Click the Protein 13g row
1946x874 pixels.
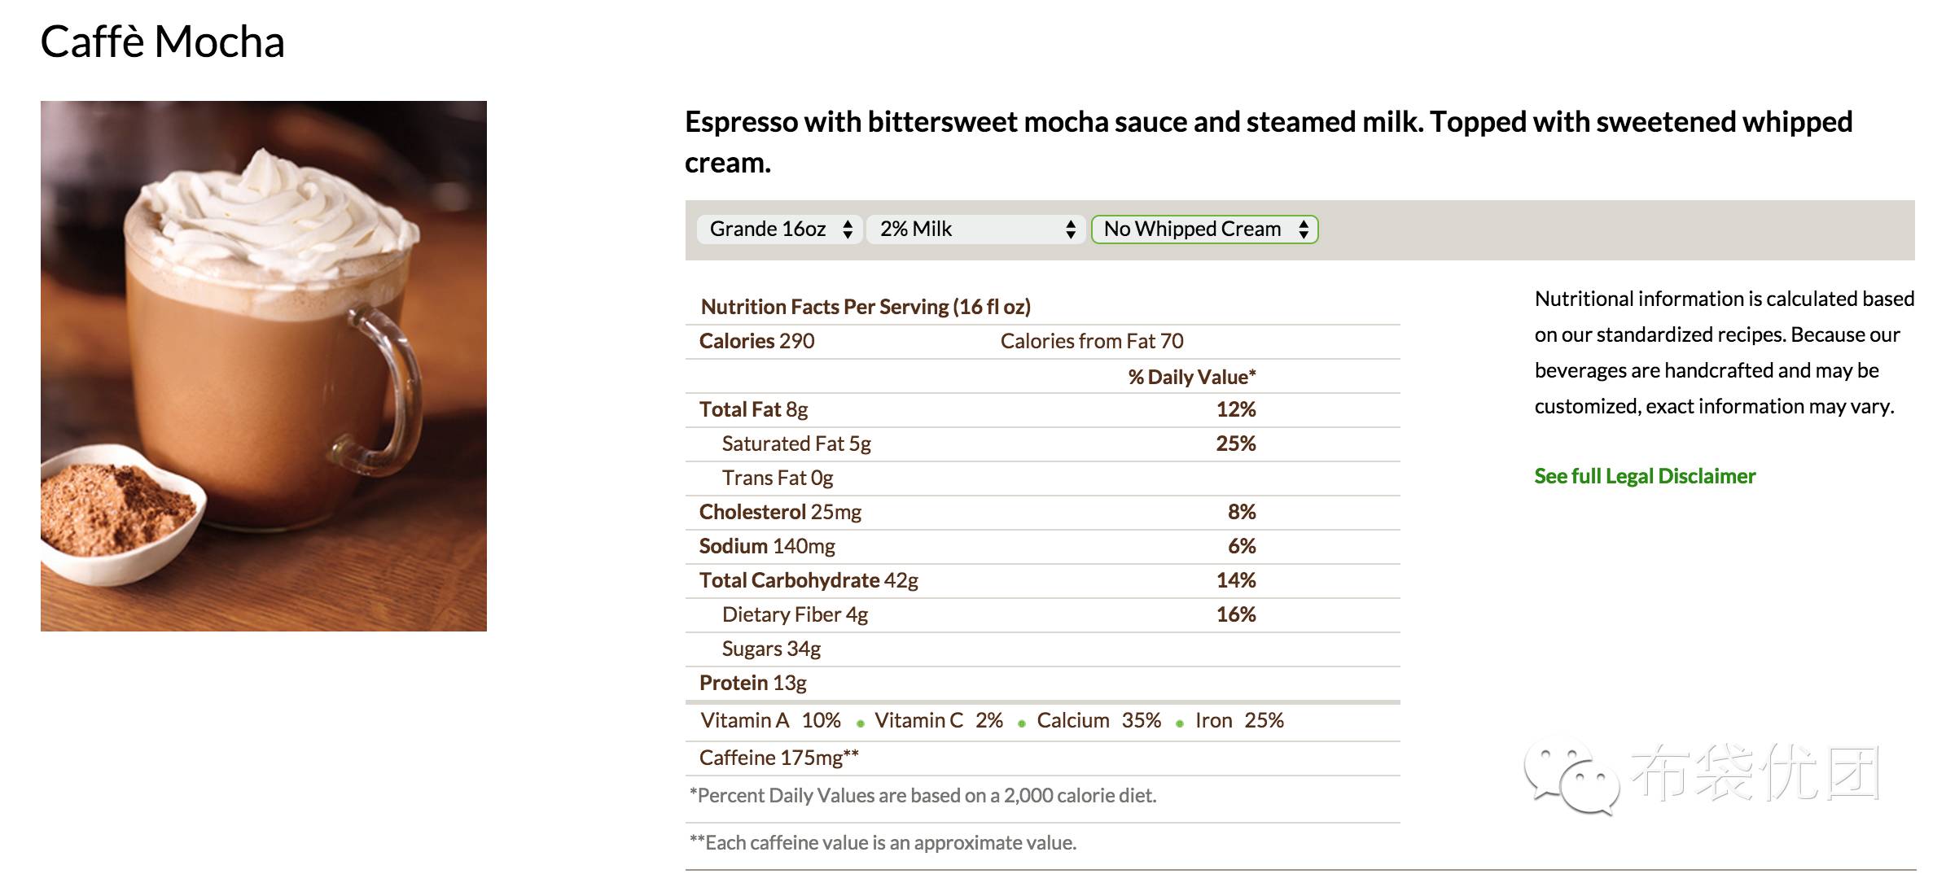[1043, 684]
